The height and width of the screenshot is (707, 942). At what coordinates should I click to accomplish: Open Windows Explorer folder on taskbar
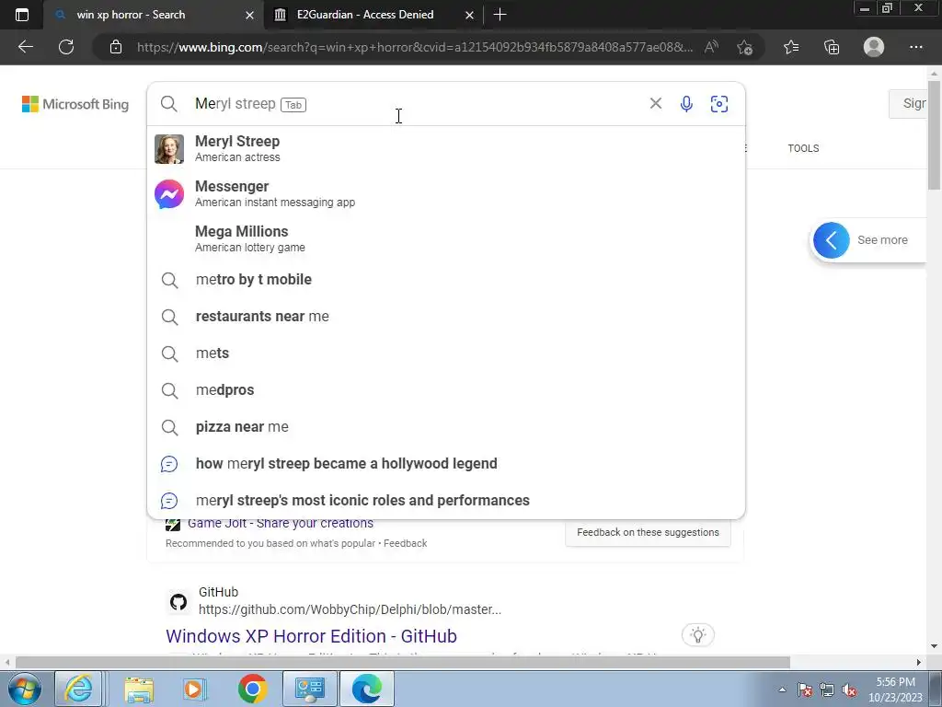pyautogui.click(x=139, y=689)
